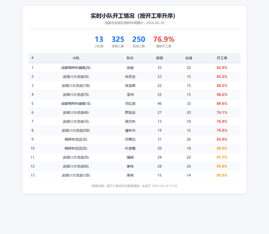The height and width of the screenshot is (234, 269).
Task: Click online count 10 in row 7
Action: (189, 122)
